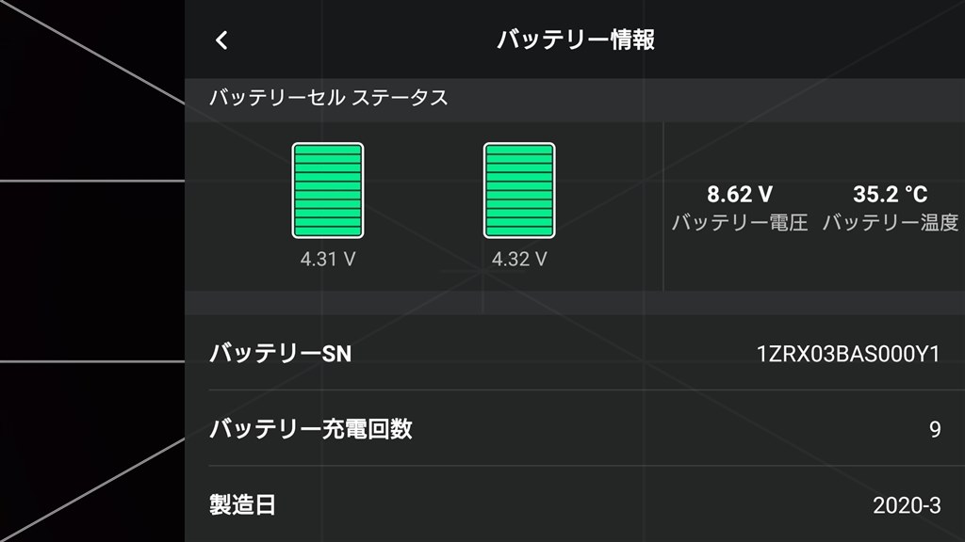Click the black camera view area at left
965x542 pixels.
click(x=92, y=271)
